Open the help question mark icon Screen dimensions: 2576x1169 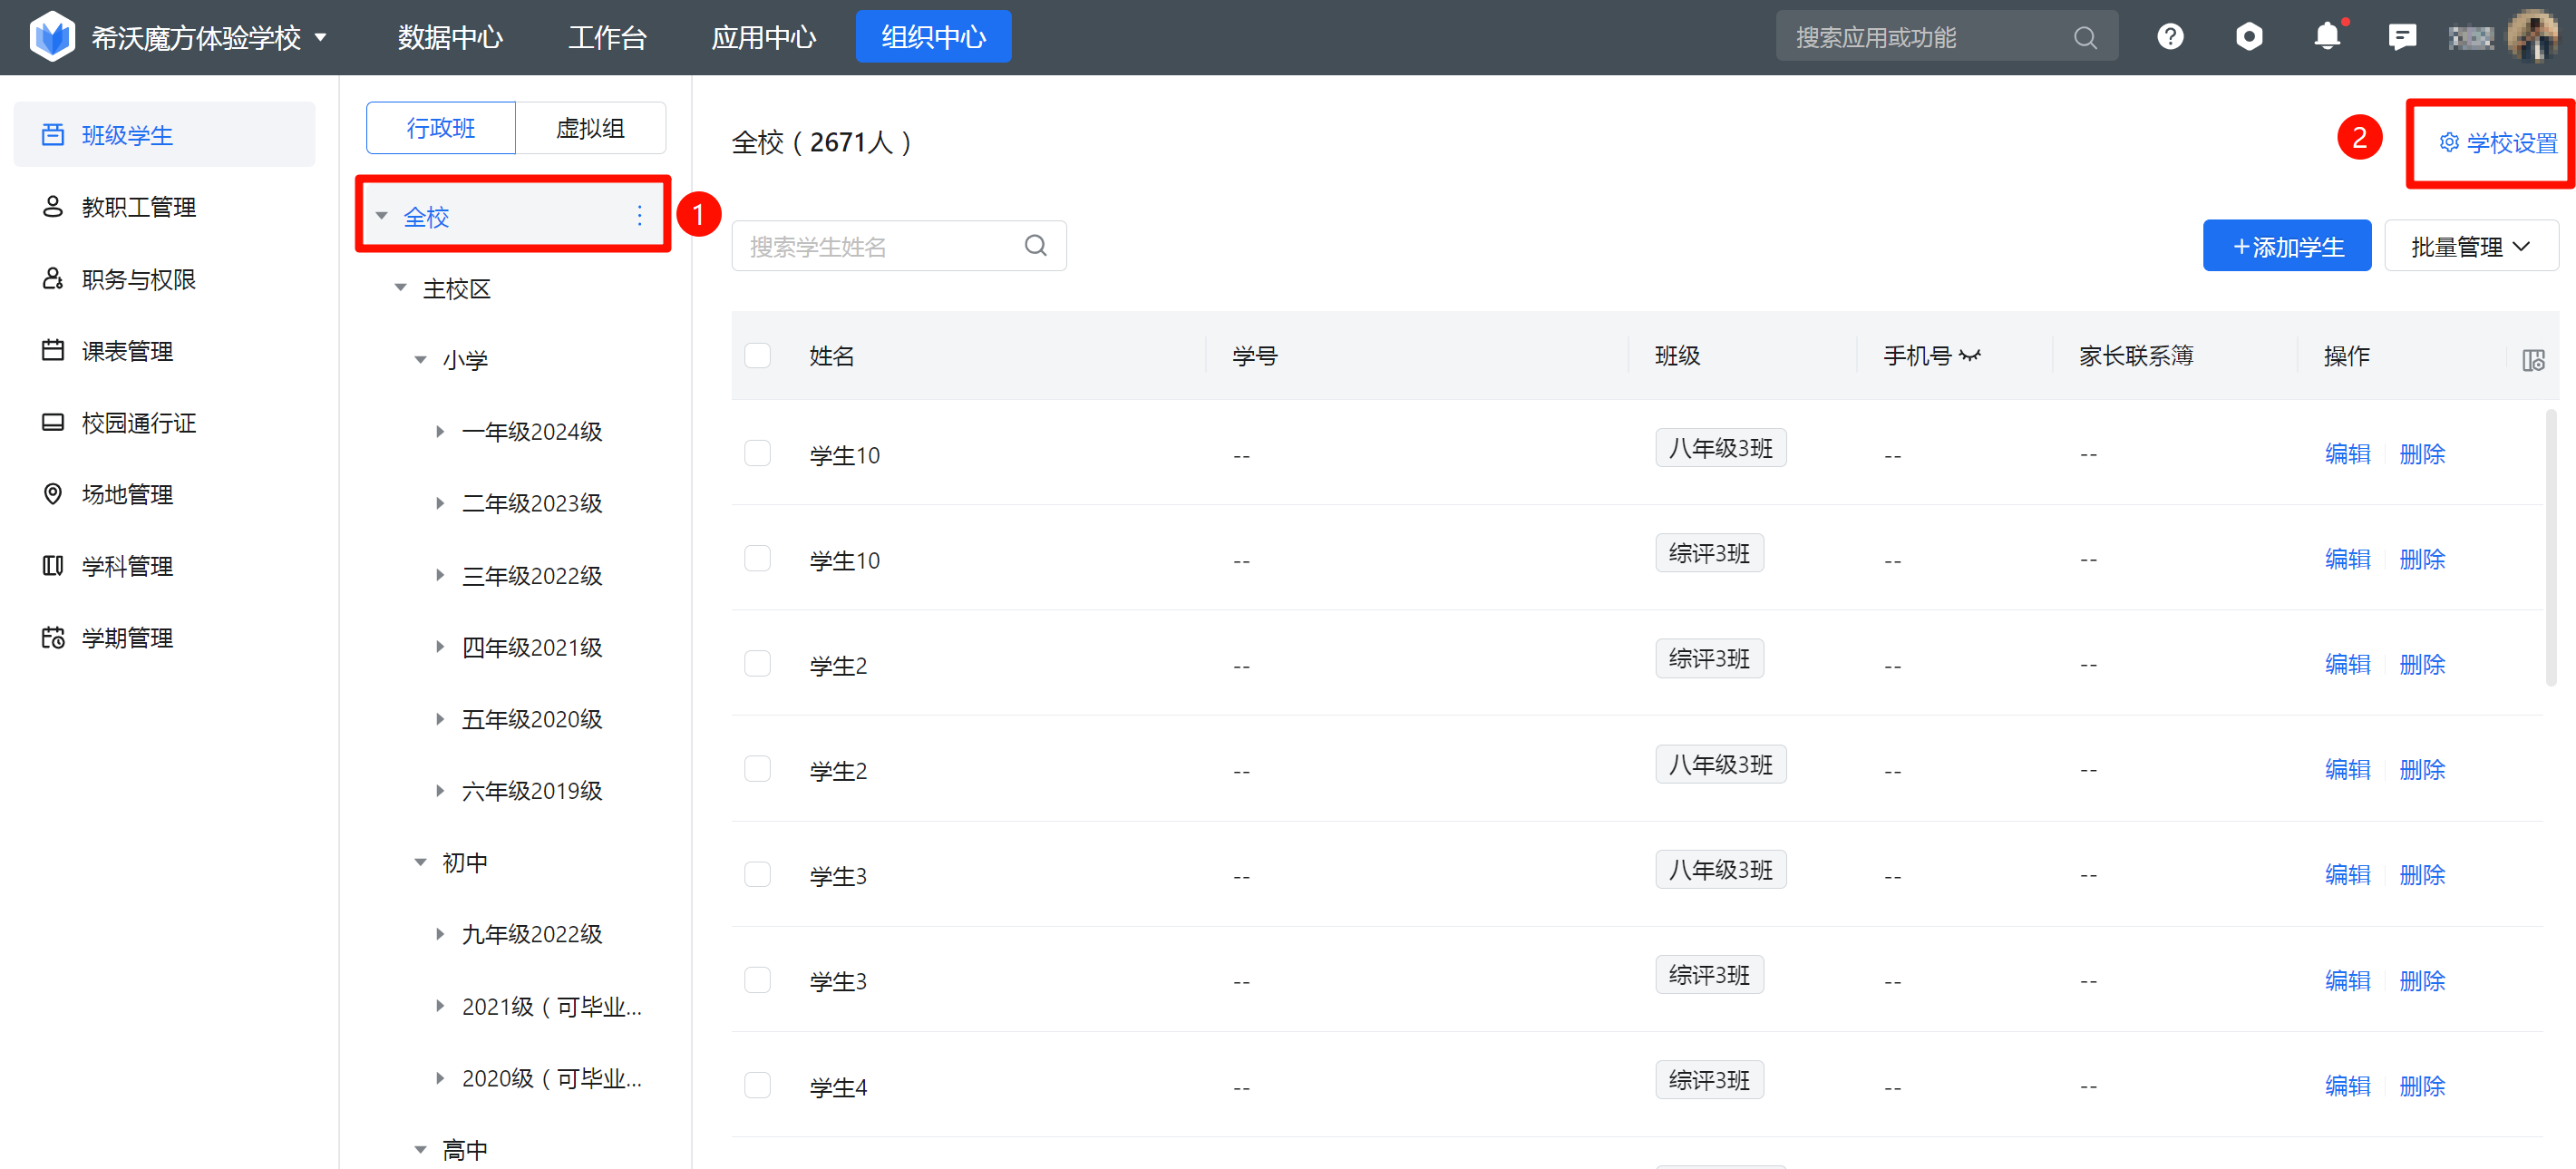2170,37
